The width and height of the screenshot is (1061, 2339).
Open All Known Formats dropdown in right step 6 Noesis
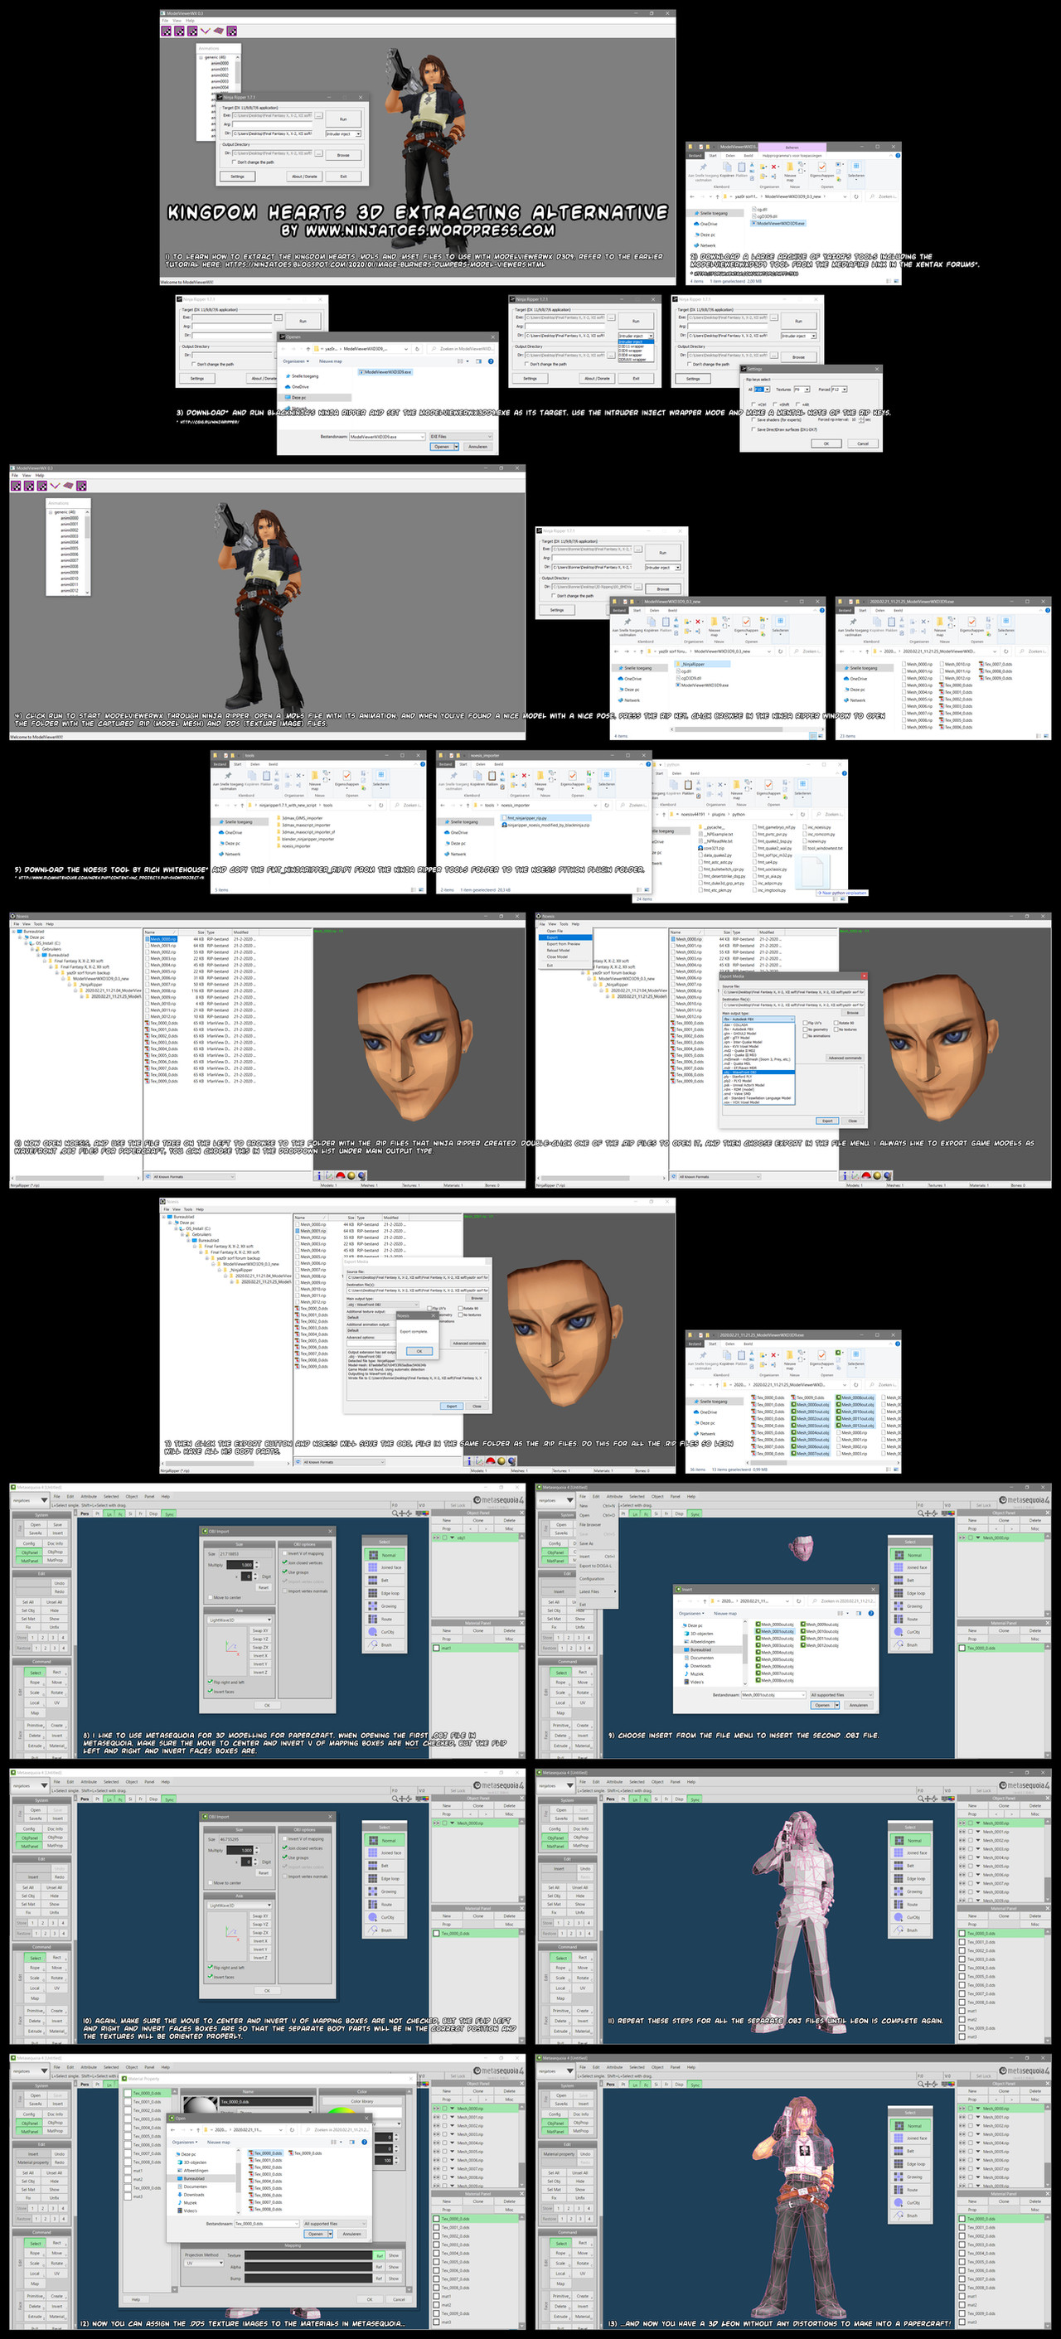click(719, 1177)
